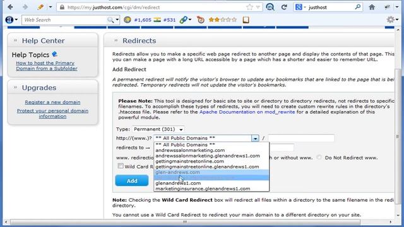Click the browser forward arrow

coord(25,7)
